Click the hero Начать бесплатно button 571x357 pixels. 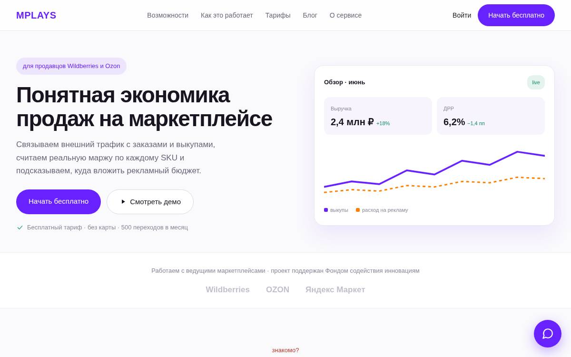(x=59, y=202)
